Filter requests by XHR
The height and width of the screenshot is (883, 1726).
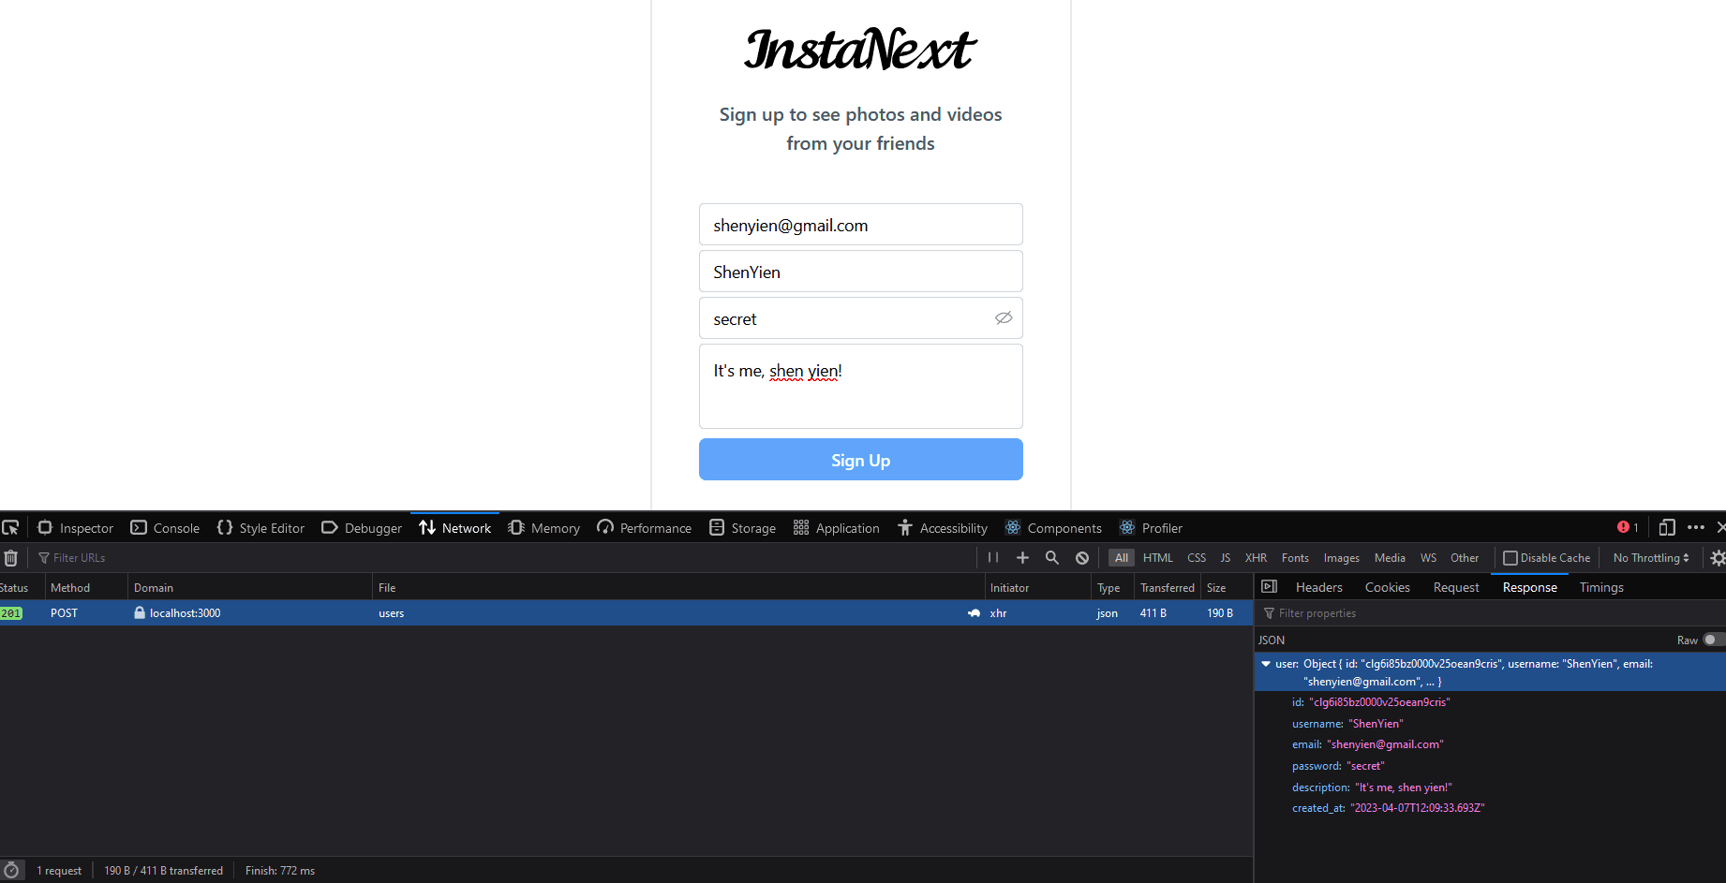tap(1256, 557)
